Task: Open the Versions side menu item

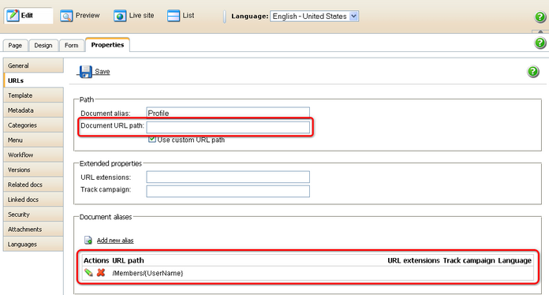Action: tap(33, 170)
